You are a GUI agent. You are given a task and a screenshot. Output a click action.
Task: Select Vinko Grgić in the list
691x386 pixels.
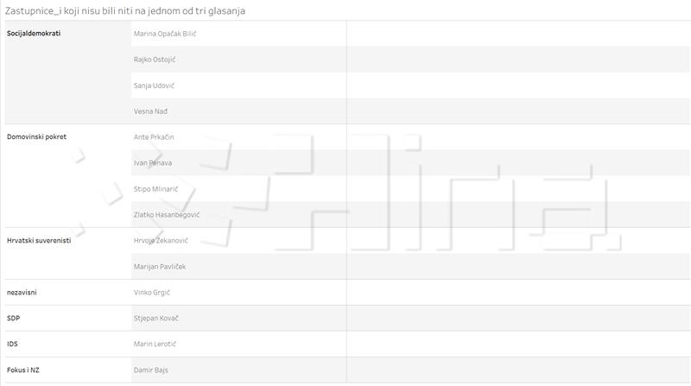(x=152, y=293)
